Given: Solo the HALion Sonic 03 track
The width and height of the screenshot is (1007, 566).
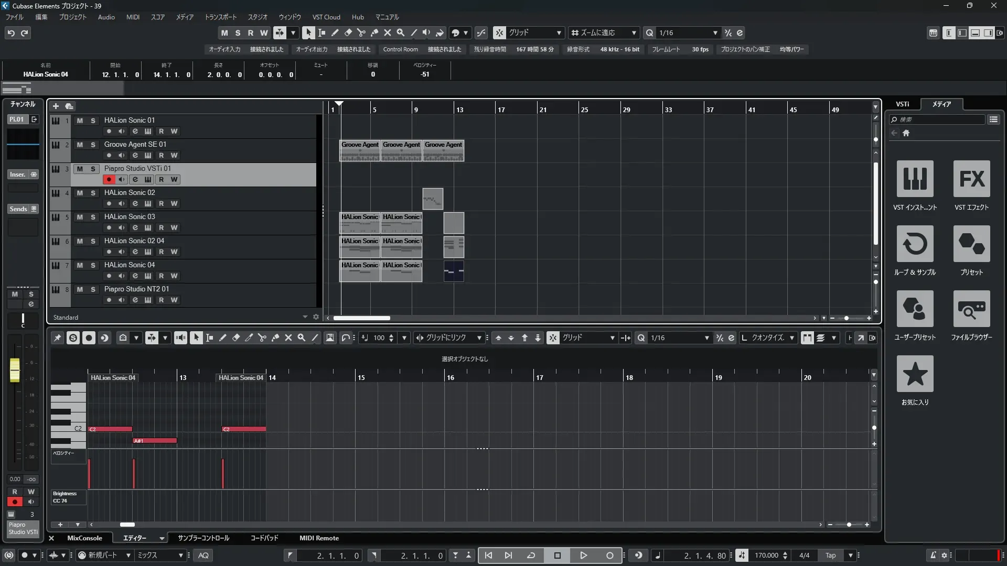Looking at the screenshot, I should pos(93,217).
